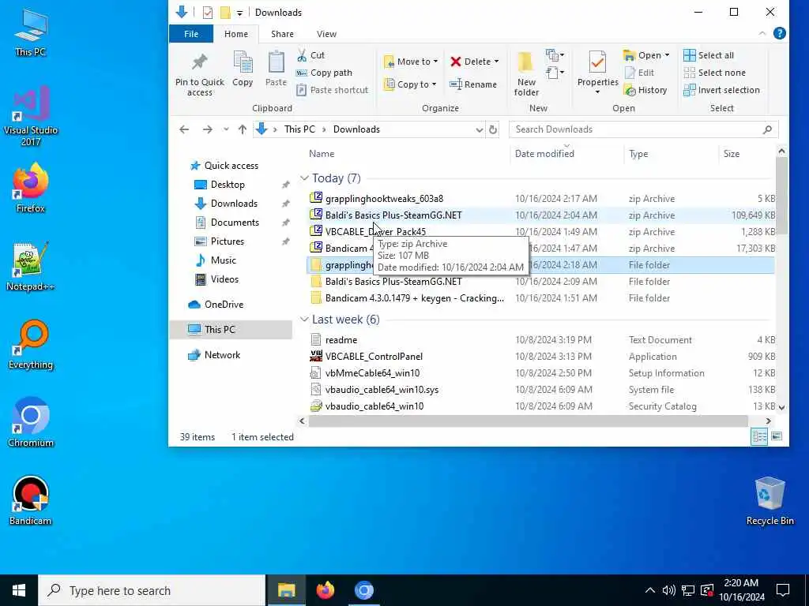
Task: Select the VBCABLE_ControlPanel application
Action: (x=374, y=357)
